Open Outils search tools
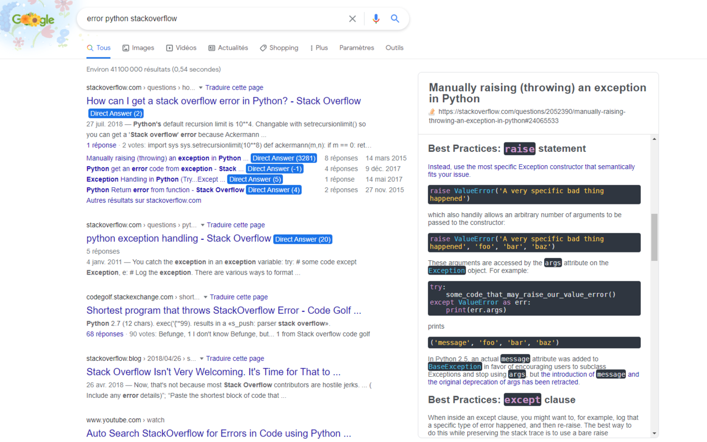 pyautogui.click(x=394, y=48)
